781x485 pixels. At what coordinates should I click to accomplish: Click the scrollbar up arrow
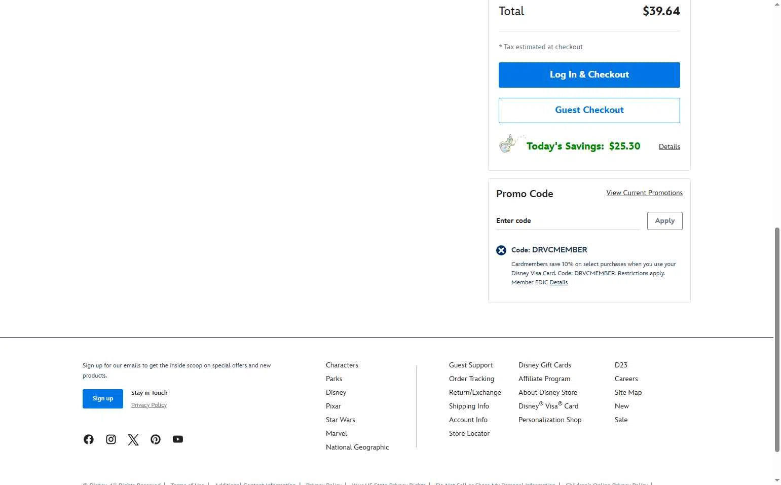777,5
